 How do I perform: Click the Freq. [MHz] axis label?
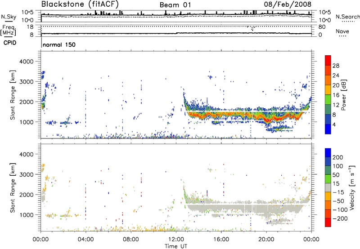[x=8, y=30]
